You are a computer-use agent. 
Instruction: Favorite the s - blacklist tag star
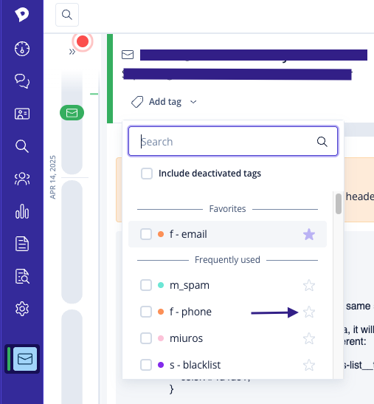pyautogui.click(x=309, y=365)
